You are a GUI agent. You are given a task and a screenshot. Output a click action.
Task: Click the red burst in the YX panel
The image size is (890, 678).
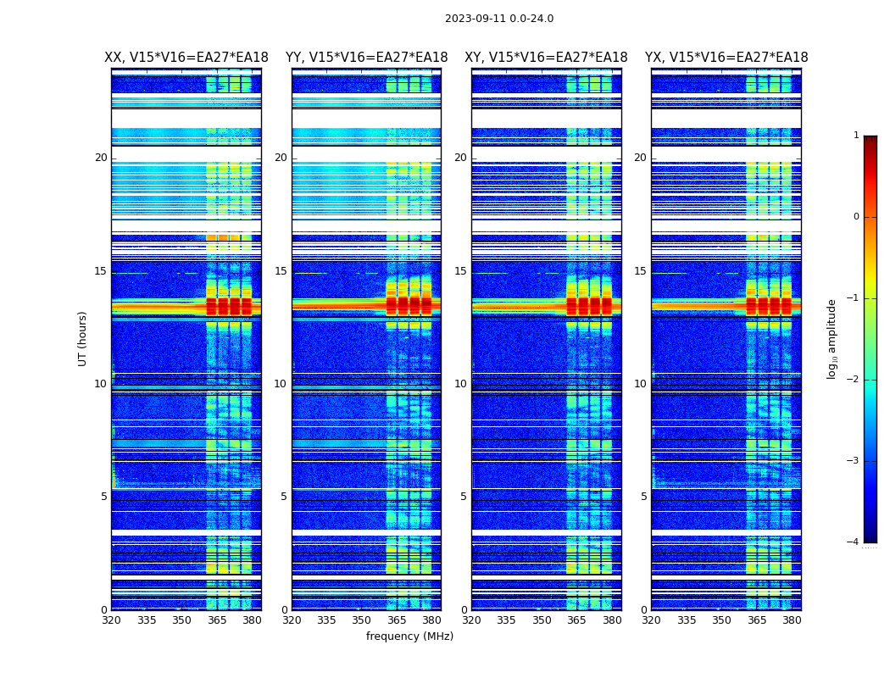click(769, 307)
